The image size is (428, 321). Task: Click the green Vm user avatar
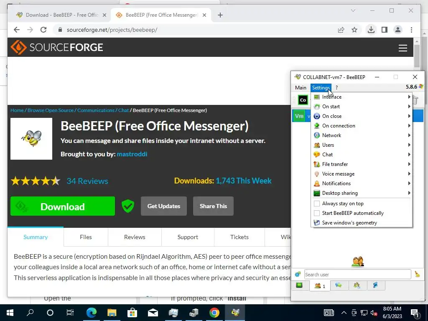click(299, 116)
